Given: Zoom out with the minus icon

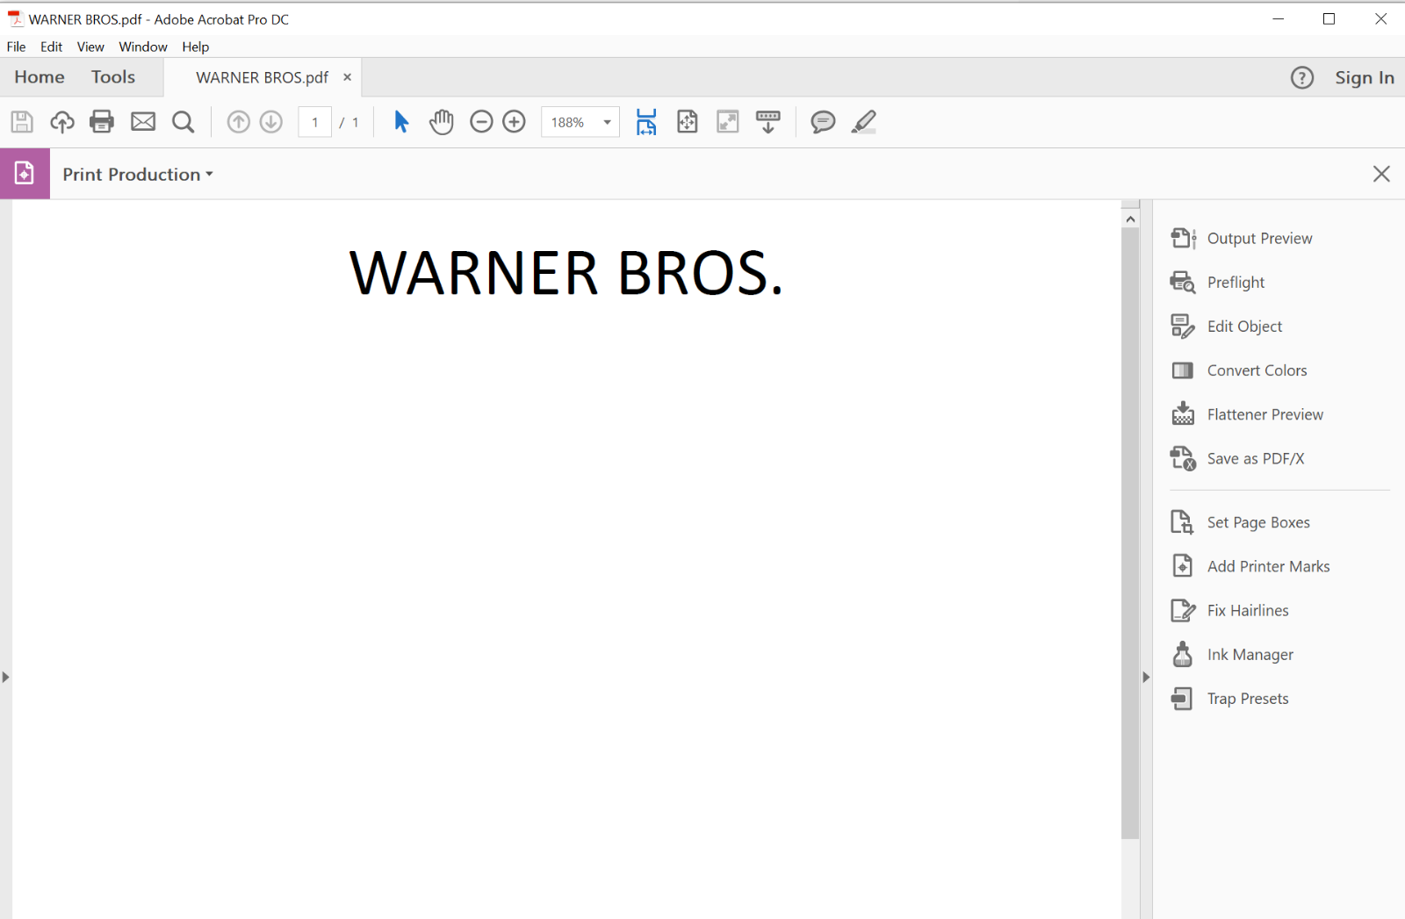Looking at the screenshot, I should pyautogui.click(x=481, y=122).
